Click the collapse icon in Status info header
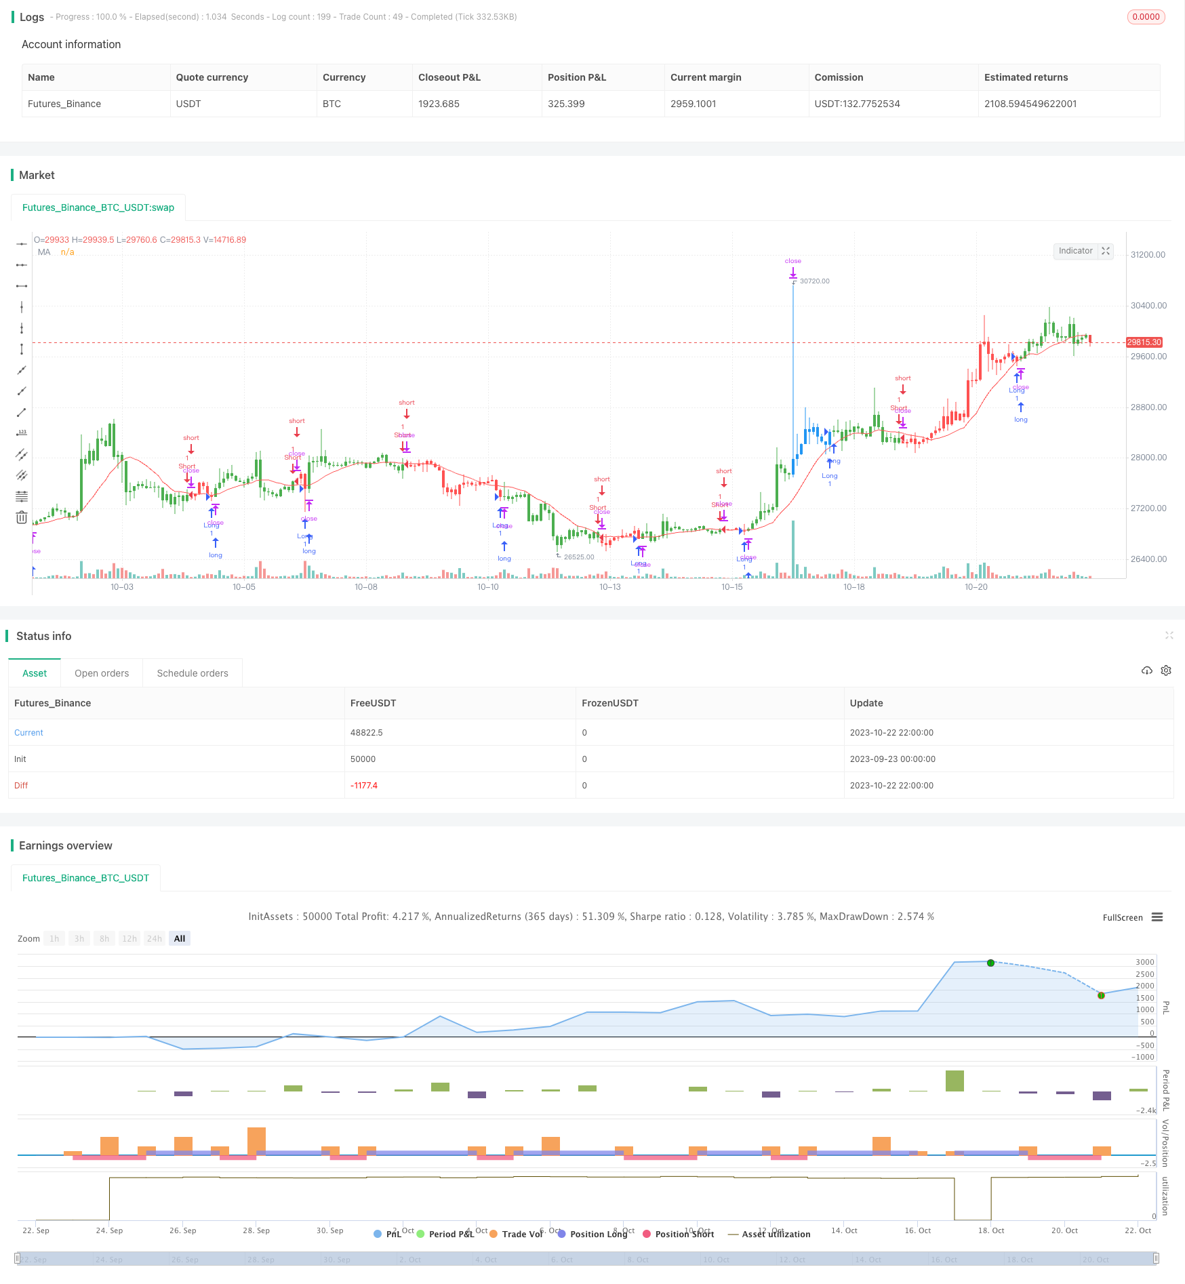 [1169, 635]
